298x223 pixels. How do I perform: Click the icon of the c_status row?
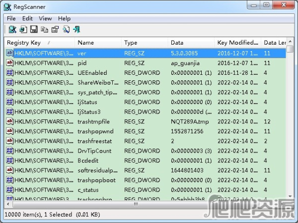(9, 189)
